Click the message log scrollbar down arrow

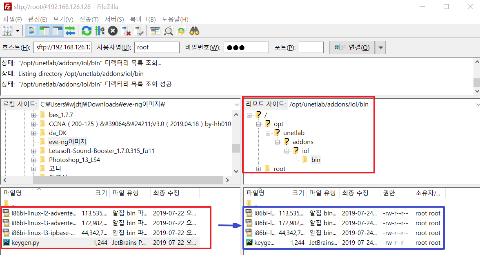[x=477, y=91]
